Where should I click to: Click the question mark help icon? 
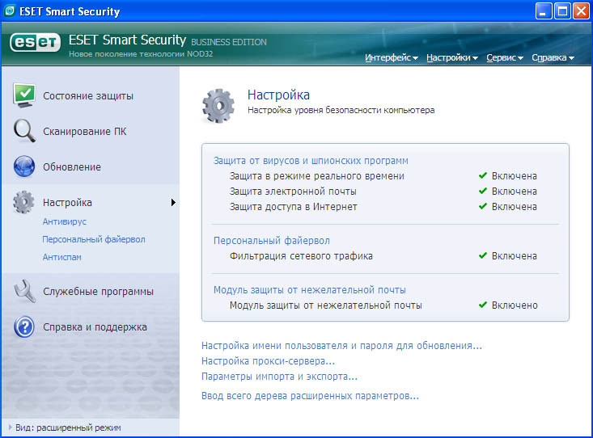coord(24,326)
